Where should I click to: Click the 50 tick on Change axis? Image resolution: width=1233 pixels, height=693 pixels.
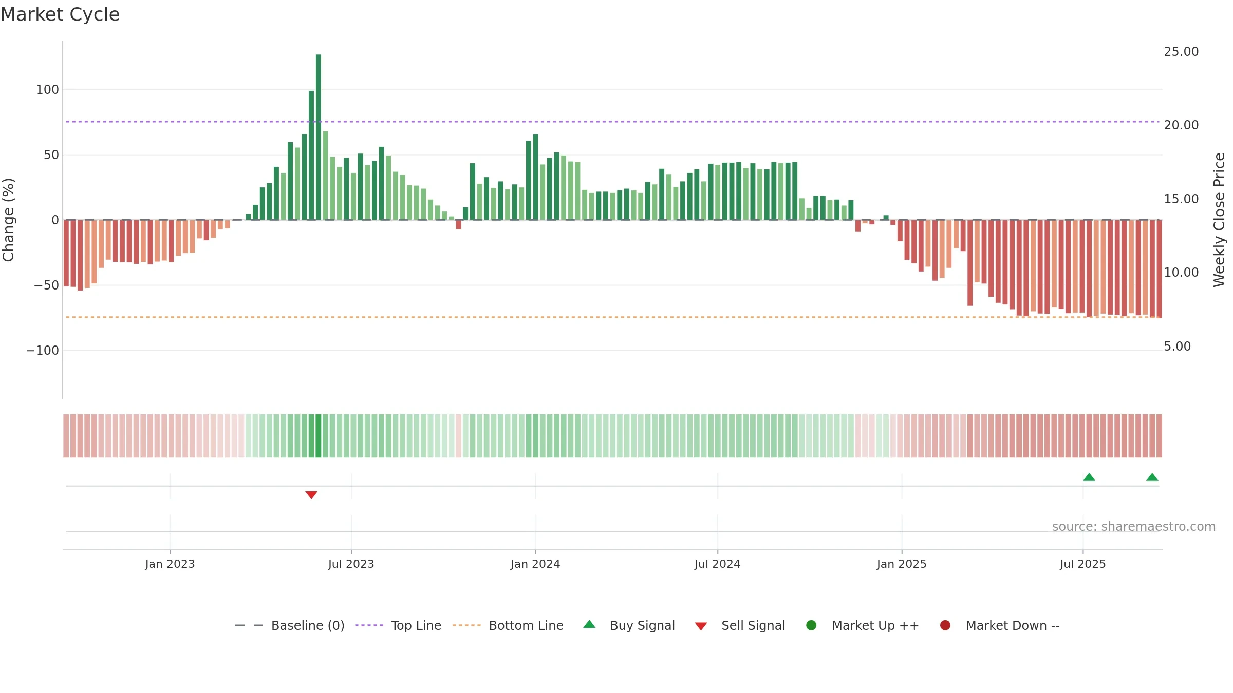[51, 155]
